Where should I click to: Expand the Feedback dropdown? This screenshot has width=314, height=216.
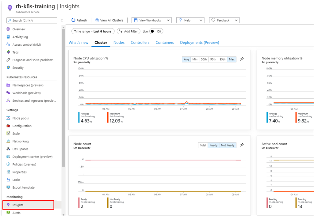224,20
